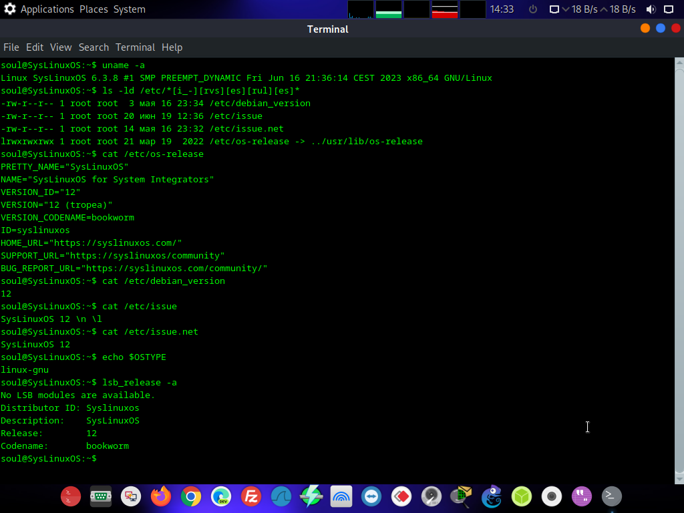Open the View menu
The width and height of the screenshot is (684, 513).
click(61, 47)
